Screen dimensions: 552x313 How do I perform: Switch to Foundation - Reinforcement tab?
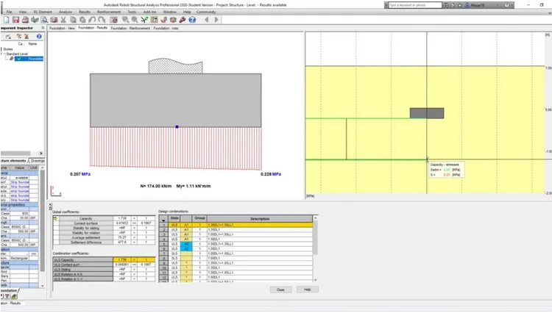click(x=130, y=28)
